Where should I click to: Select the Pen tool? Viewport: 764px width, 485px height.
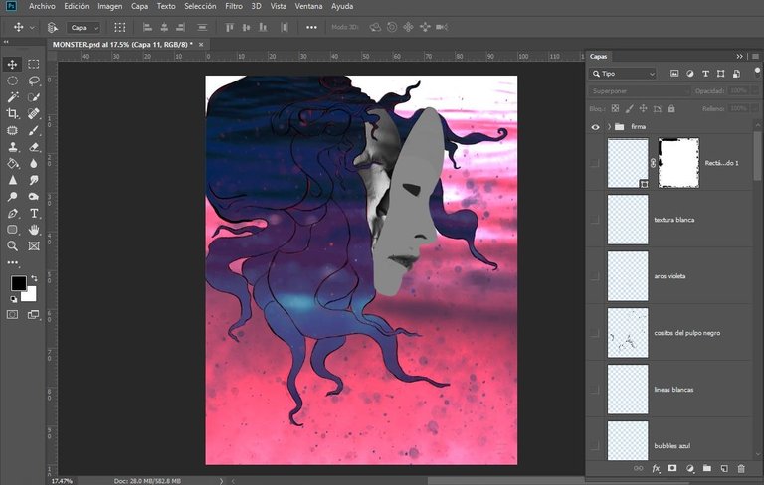12,213
